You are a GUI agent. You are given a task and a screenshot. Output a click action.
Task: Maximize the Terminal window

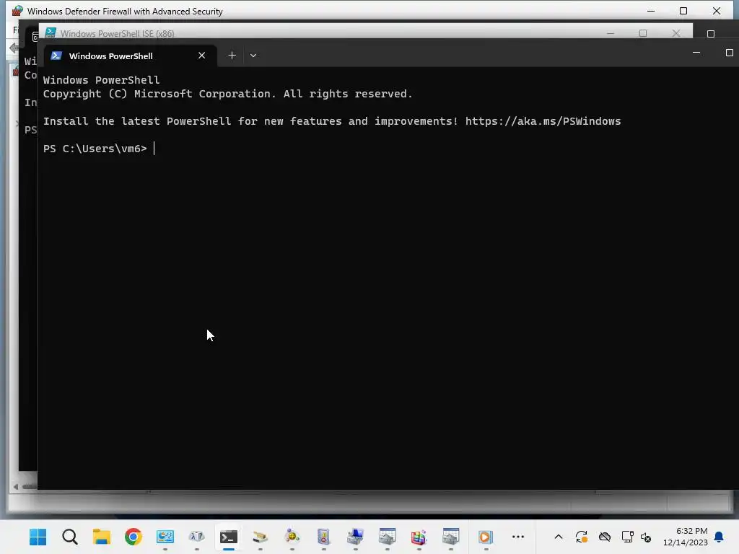(729, 53)
